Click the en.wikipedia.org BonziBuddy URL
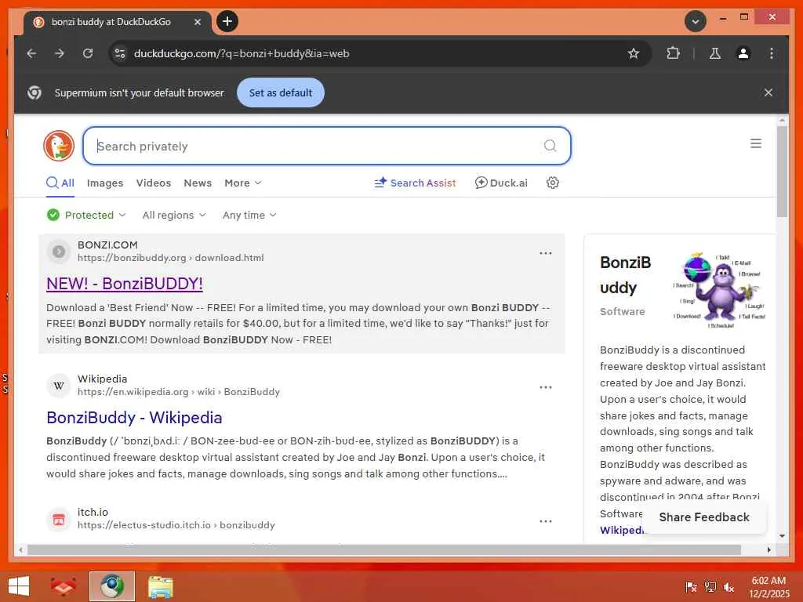803x602 pixels. pos(179,392)
